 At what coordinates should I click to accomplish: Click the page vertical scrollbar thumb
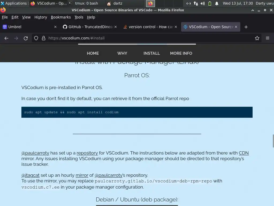(273, 141)
